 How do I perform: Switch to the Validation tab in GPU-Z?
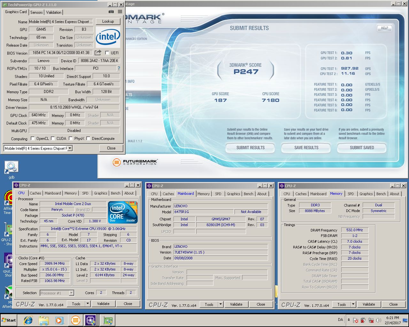54,12
